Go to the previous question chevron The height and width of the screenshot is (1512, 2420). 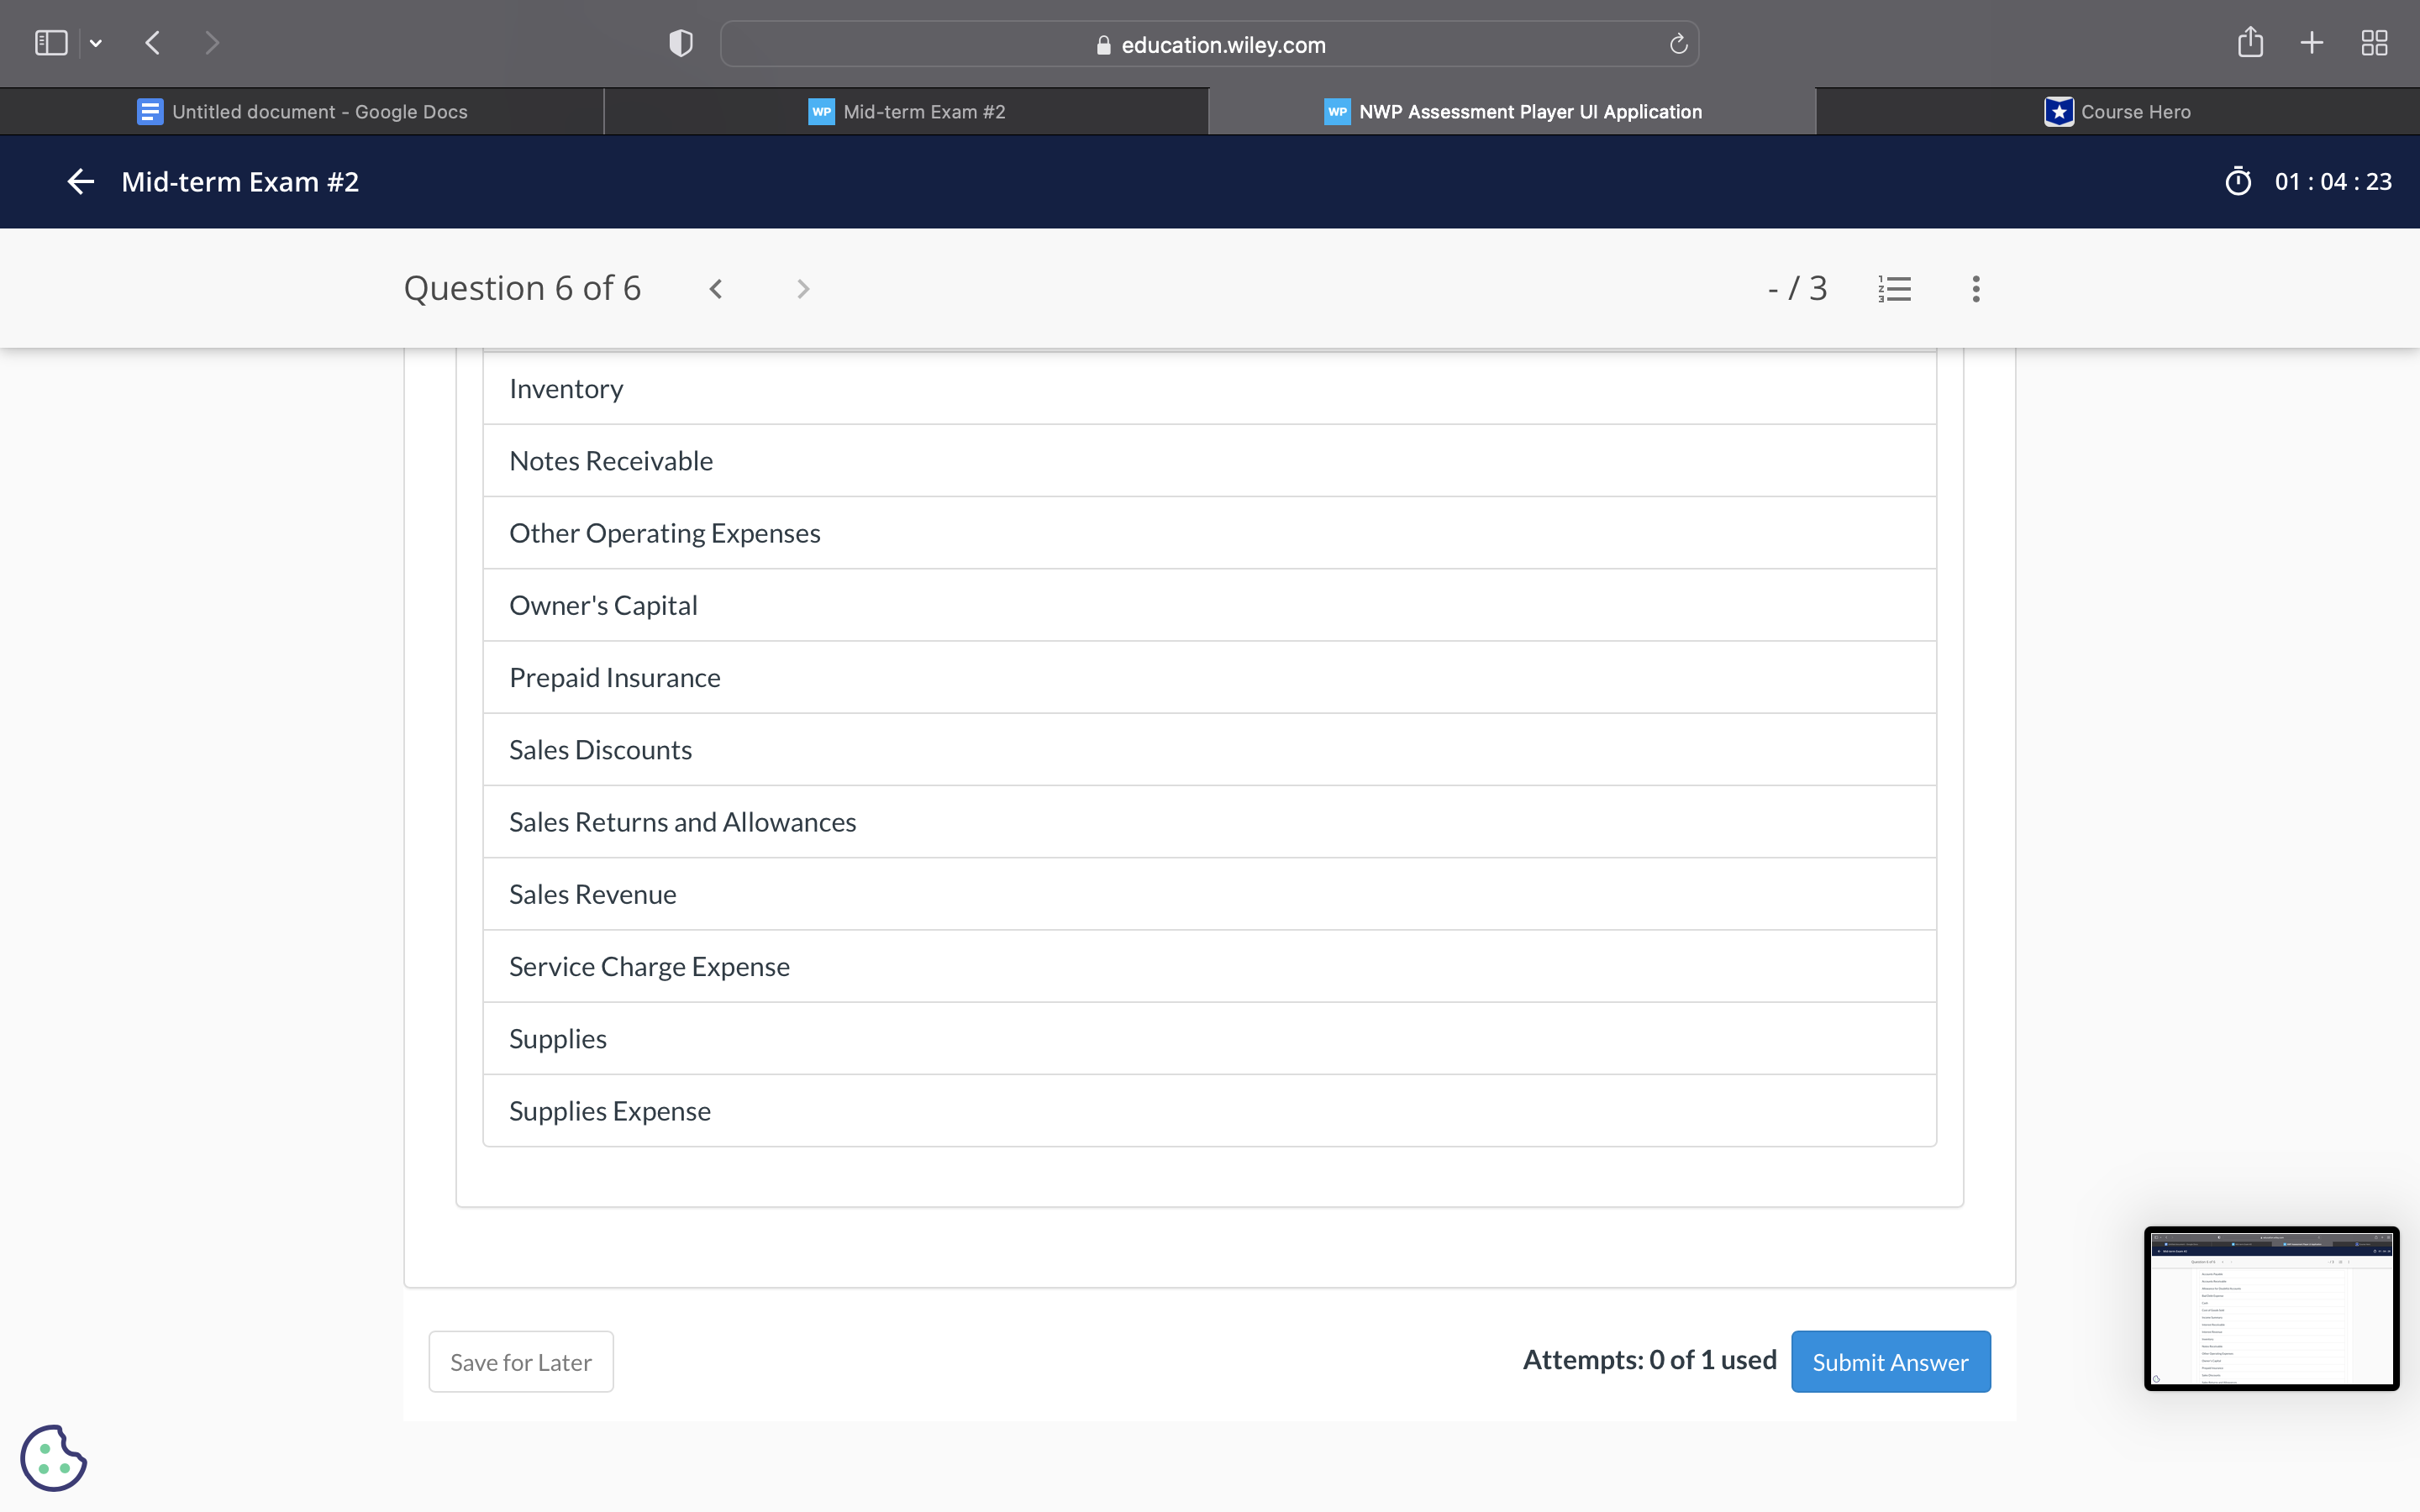[x=716, y=289]
